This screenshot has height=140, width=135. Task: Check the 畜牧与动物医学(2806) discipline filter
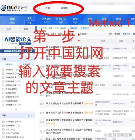[3, 137]
